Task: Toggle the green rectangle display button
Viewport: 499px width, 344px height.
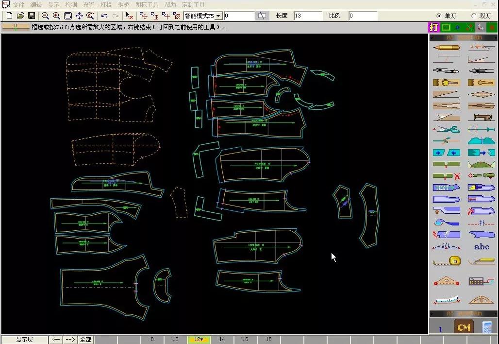Action: 446,27
